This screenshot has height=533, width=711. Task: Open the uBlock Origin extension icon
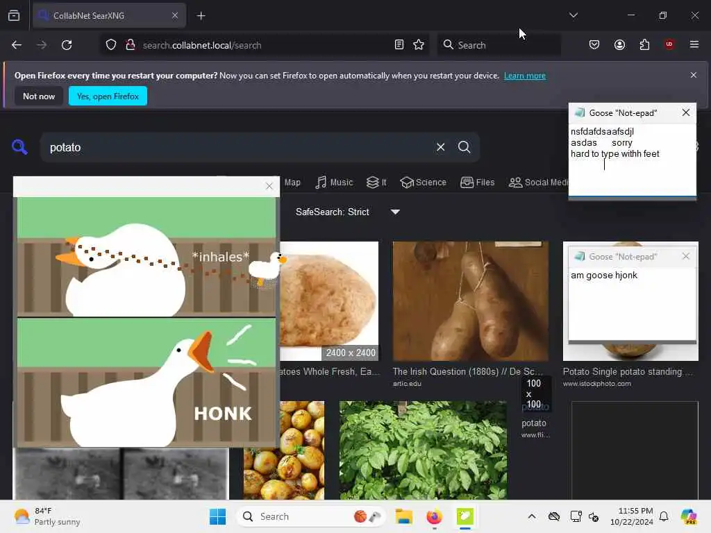point(669,44)
